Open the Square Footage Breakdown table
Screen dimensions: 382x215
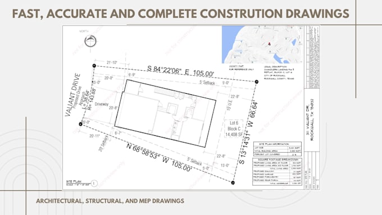coord(278,171)
